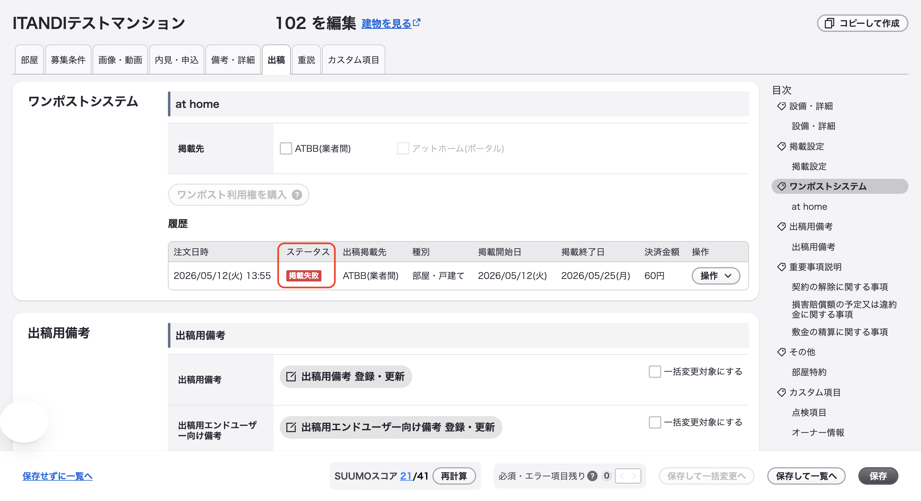Click help icon by 必須・エラー項目残り

(592, 476)
